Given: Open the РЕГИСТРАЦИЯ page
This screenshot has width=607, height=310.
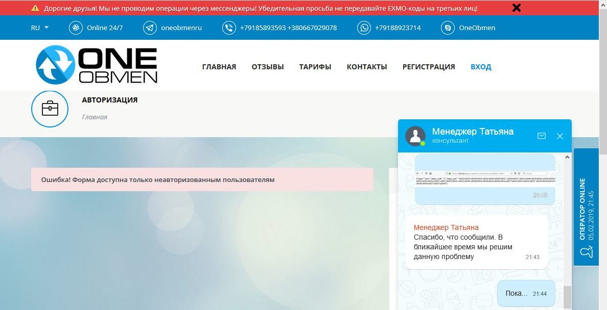Looking at the screenshot, I should pyautogui.click(x=428, y=67).
